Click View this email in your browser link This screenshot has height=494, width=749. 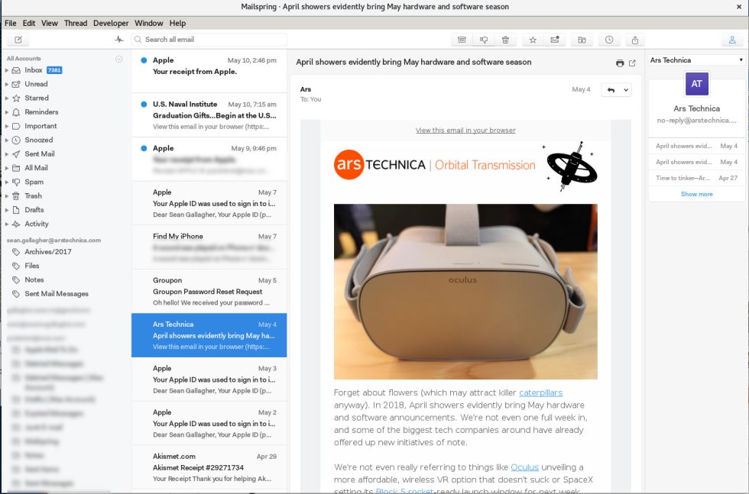[x=465, y=130]
